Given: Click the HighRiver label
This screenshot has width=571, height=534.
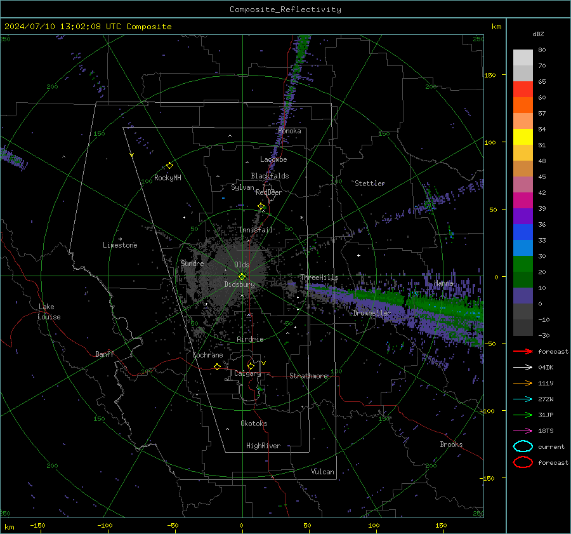Looking at the screenshot, I should [263, 446].
